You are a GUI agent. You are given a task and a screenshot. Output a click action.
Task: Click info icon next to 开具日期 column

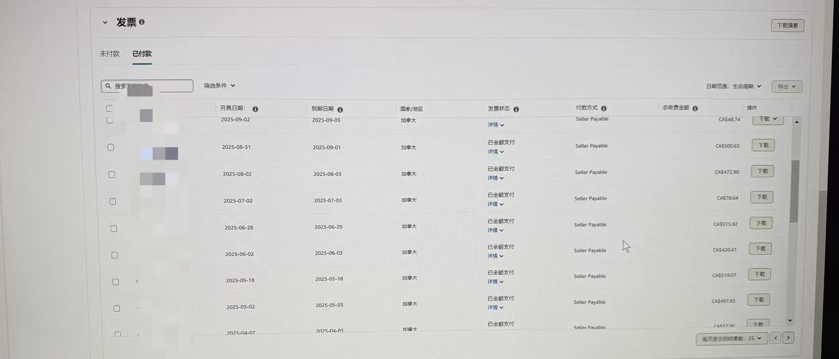(x=255, y=109)
